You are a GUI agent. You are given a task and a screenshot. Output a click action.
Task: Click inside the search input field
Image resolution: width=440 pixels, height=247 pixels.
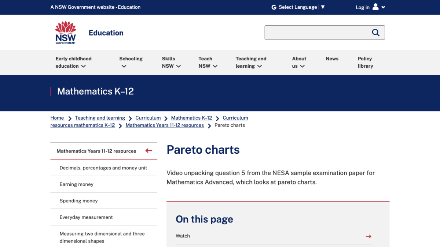(319, 32)
